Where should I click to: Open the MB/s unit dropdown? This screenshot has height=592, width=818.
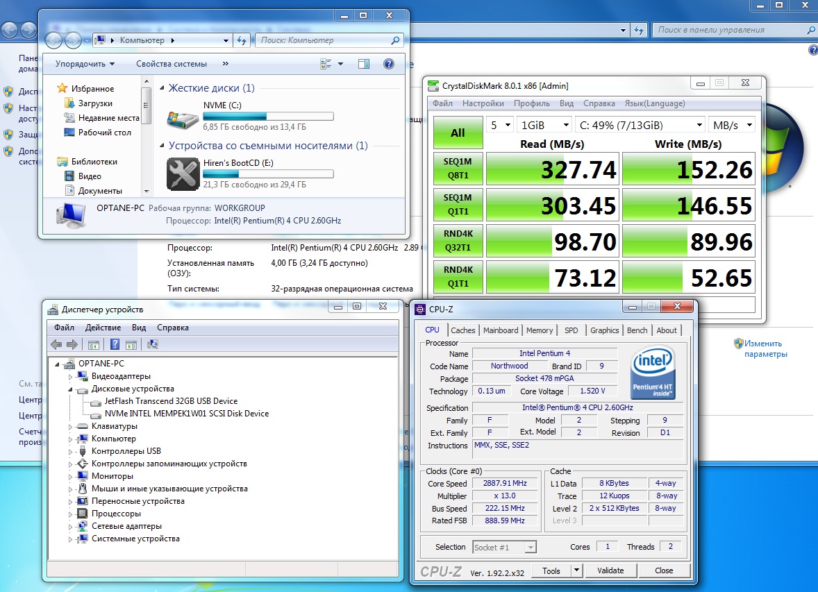732,125
